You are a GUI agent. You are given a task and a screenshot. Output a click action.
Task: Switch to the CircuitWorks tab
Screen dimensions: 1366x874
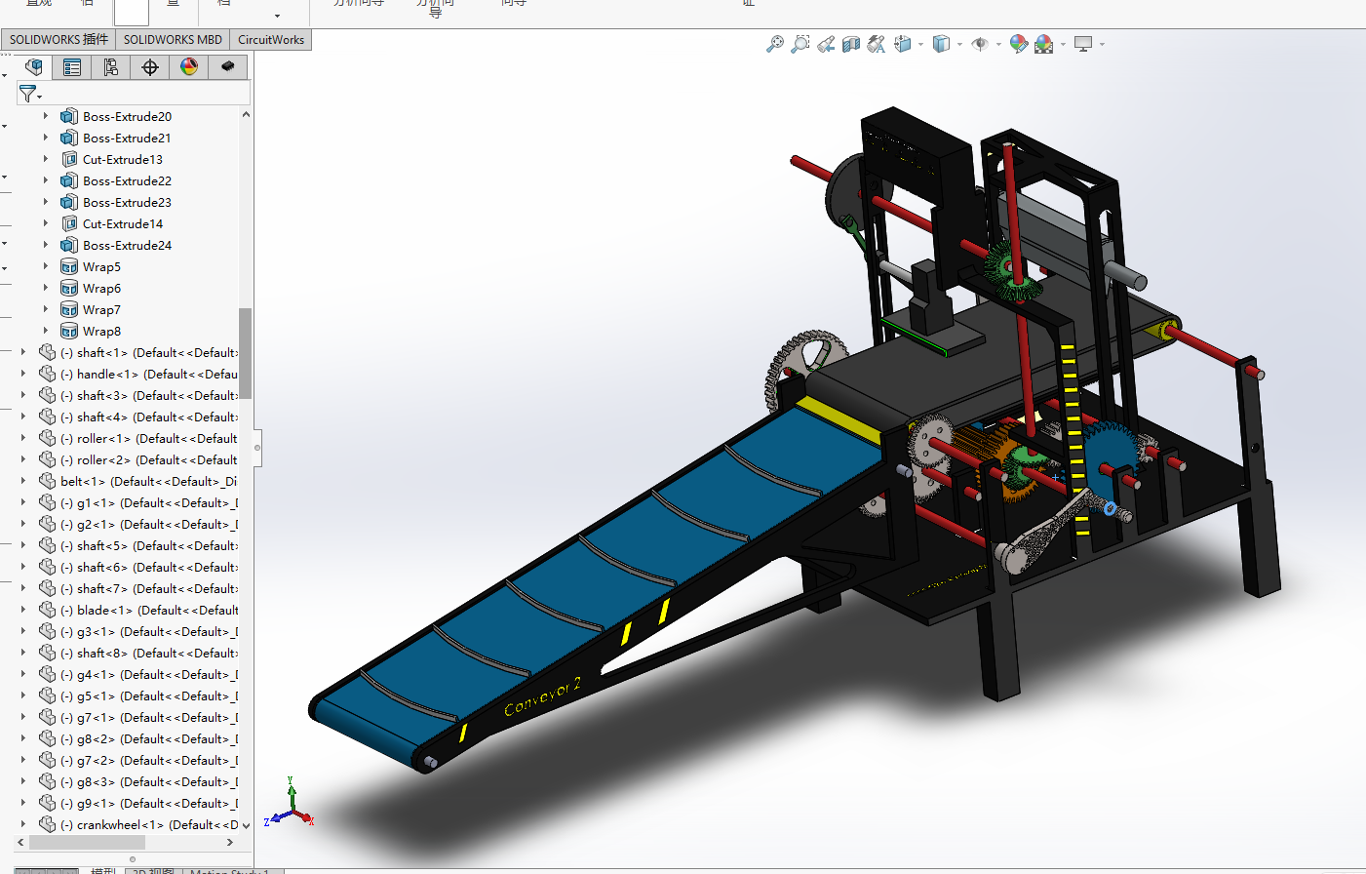271,40
